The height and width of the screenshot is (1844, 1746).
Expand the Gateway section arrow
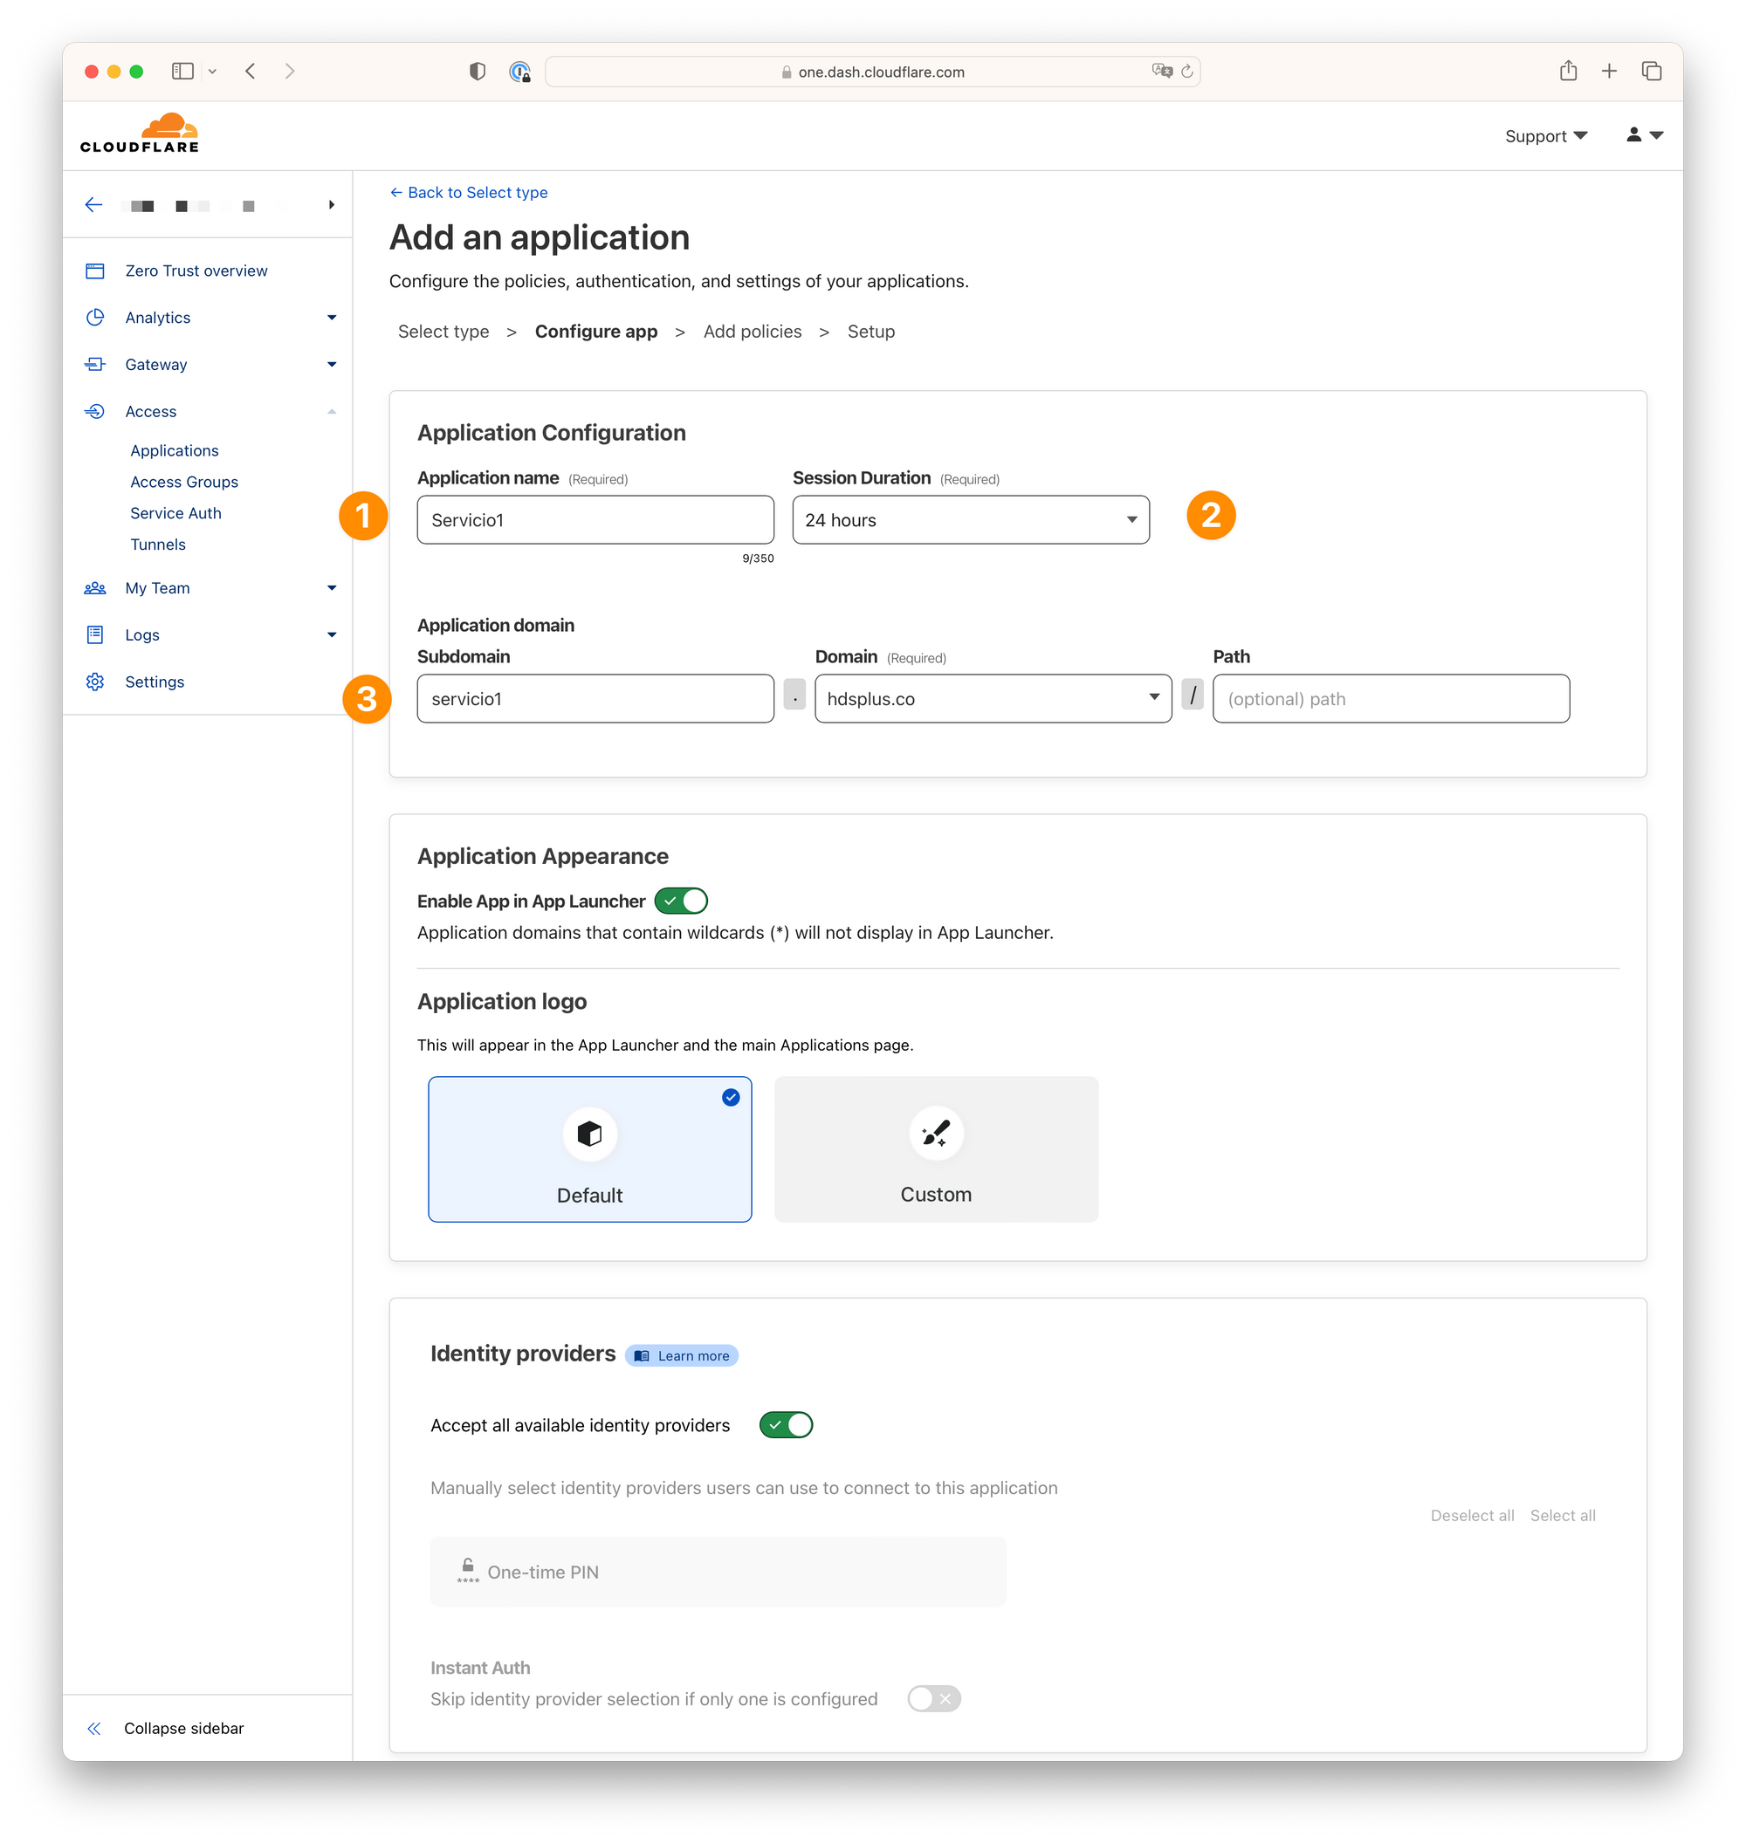pyautogui.click(x=333, y=365)
